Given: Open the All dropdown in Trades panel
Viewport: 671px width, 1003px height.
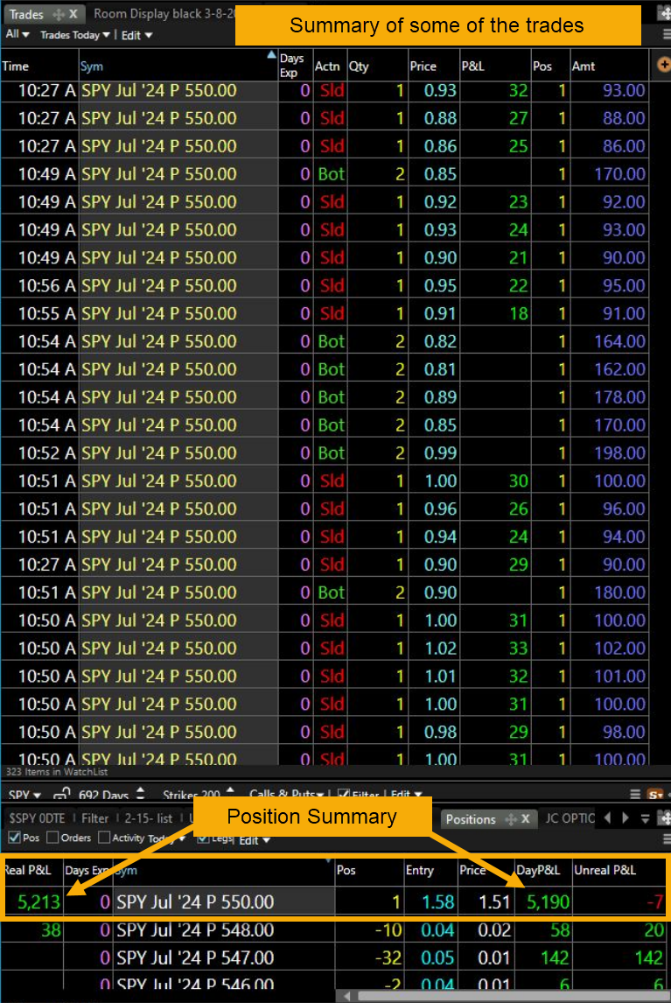Looking at the screenshot, I should coord(17,34).
